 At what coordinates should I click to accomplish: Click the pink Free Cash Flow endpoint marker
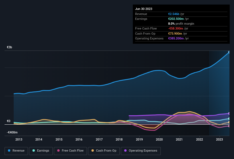229,126
